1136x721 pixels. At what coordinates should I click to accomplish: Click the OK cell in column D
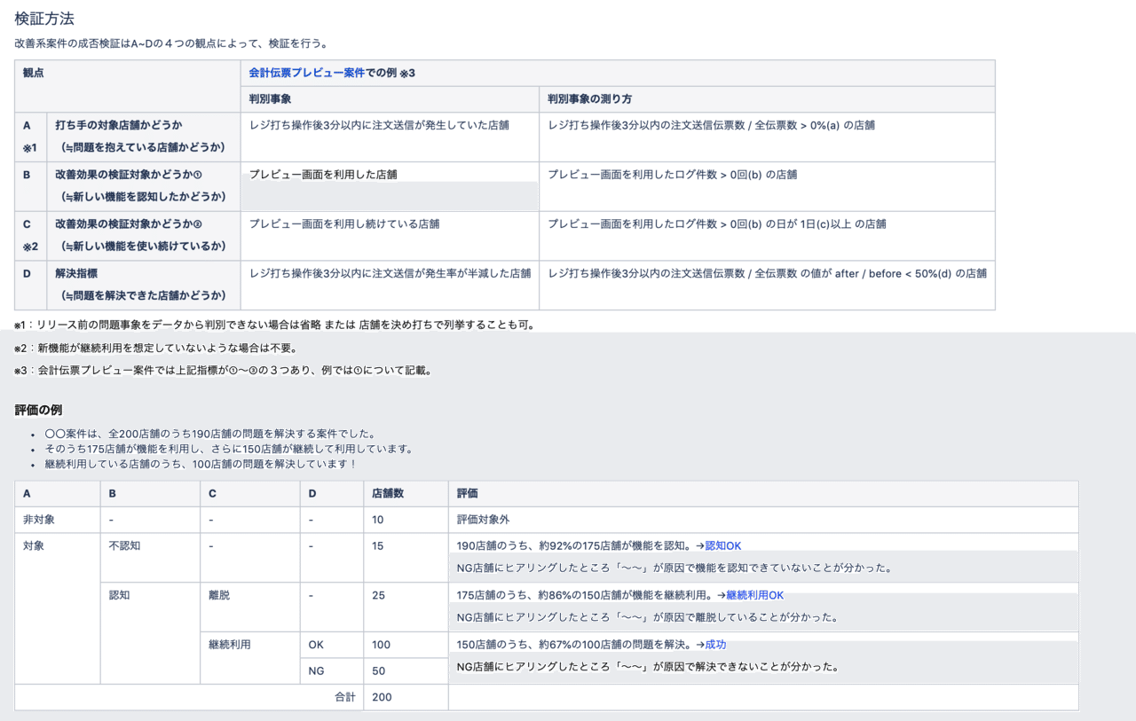pyautogui.click(x=332, y=645)
